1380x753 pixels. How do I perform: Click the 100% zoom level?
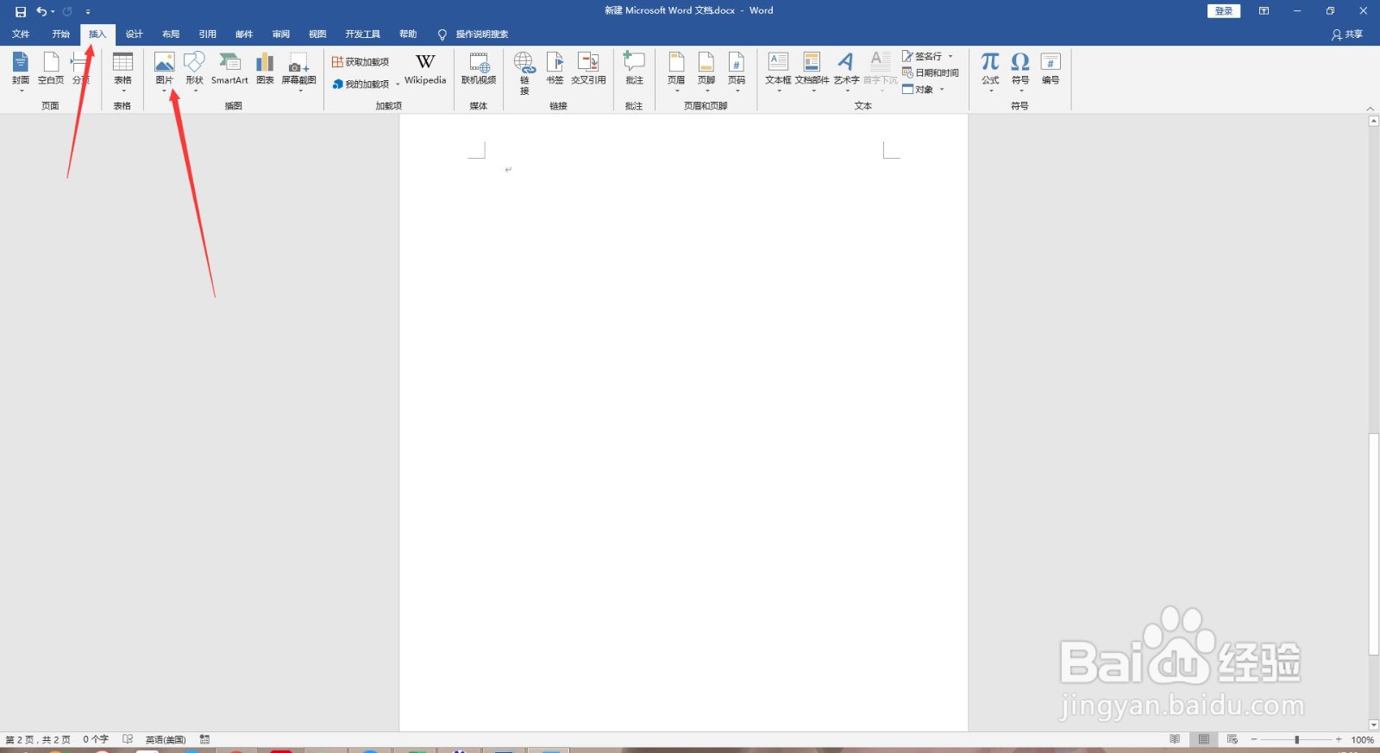click(x=1363, y=740)
